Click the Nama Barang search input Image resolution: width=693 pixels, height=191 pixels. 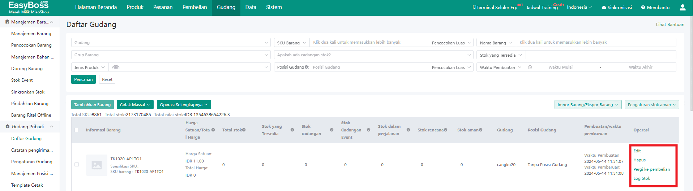pyautogui.click(x=596, y=43)
